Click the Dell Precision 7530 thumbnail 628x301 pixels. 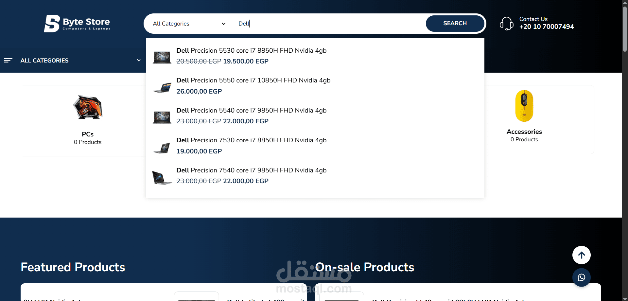pos(162,147)
